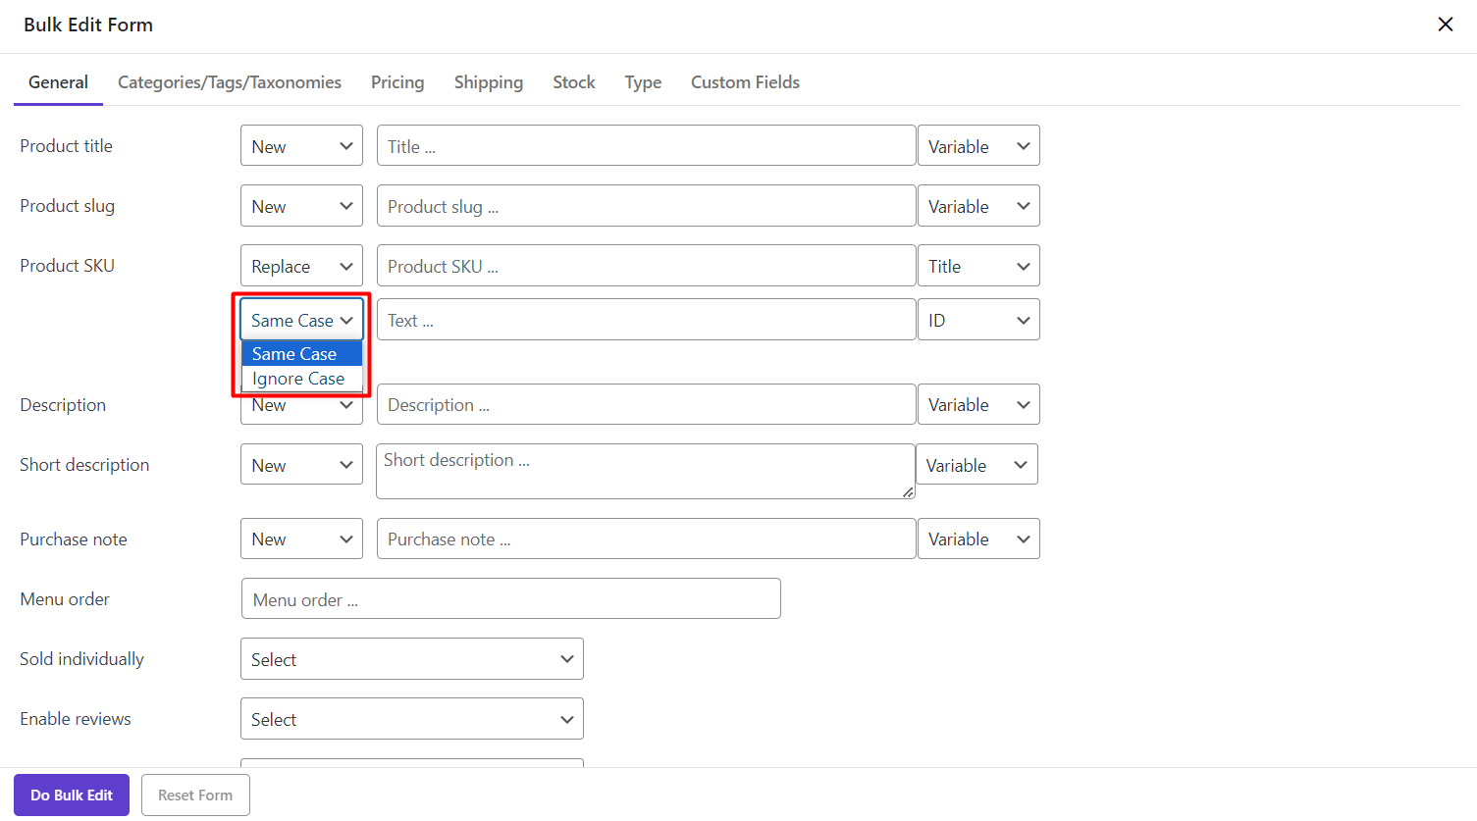
Task: Focus the Description input field
Action: pyautogui.click(x=646, y=404)
